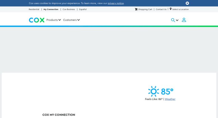This screenshot has width=218, height=118.
Task: Click the Cox logo
Action: pyautogui.click(x=36, y=20)
